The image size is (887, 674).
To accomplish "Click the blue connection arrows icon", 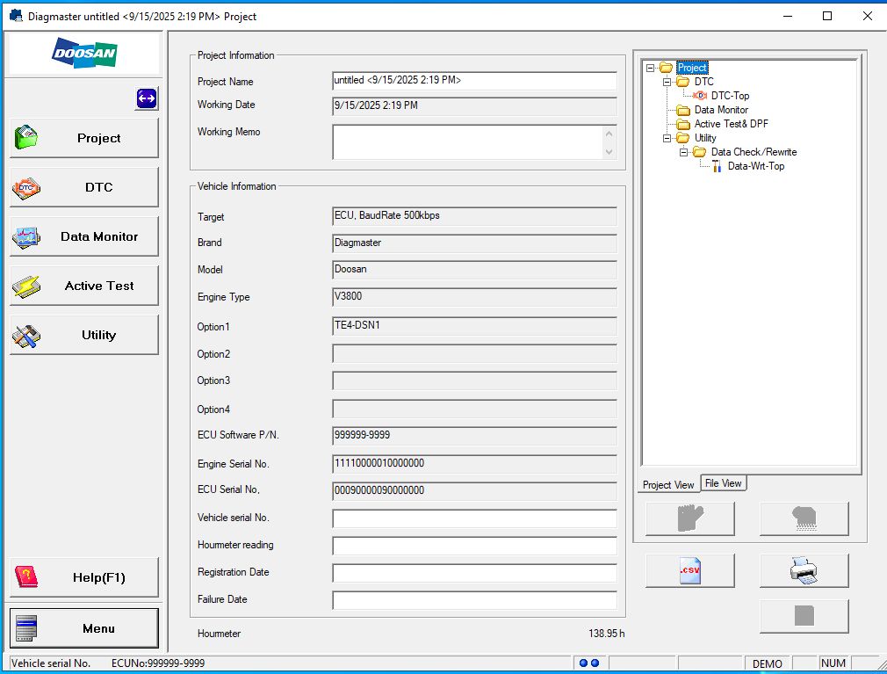I will click(147, 98).
